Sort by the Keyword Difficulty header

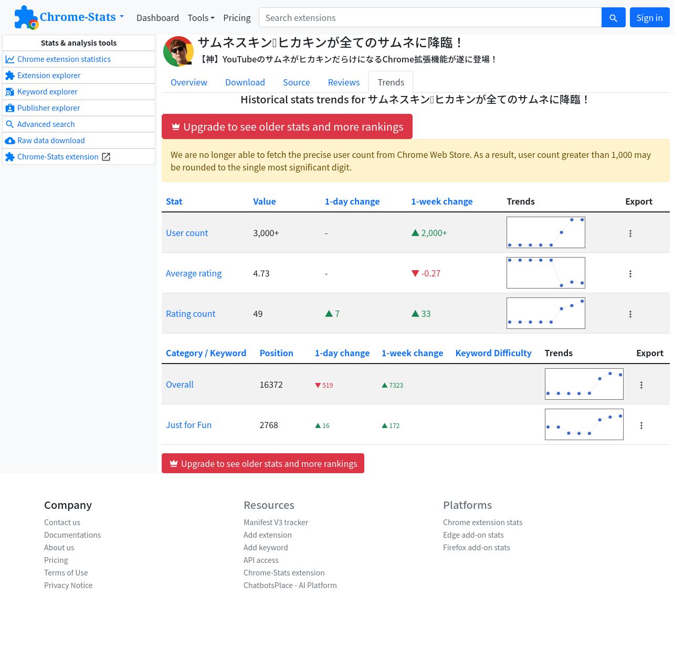(493, 353)
